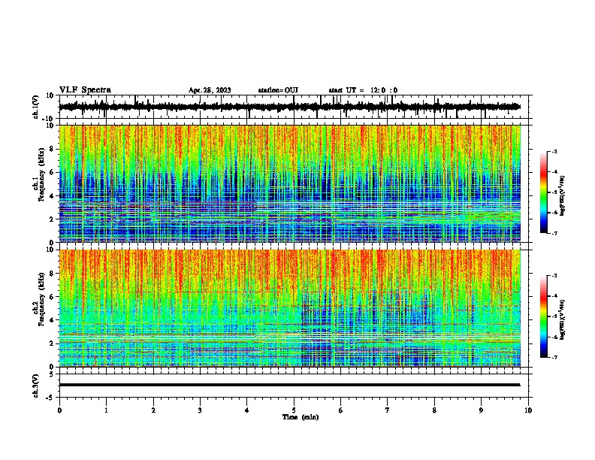The width and height of the screenshot is (595, 460).
Task: Click the "Time (min)" axis label
Action: coord(301,417)
